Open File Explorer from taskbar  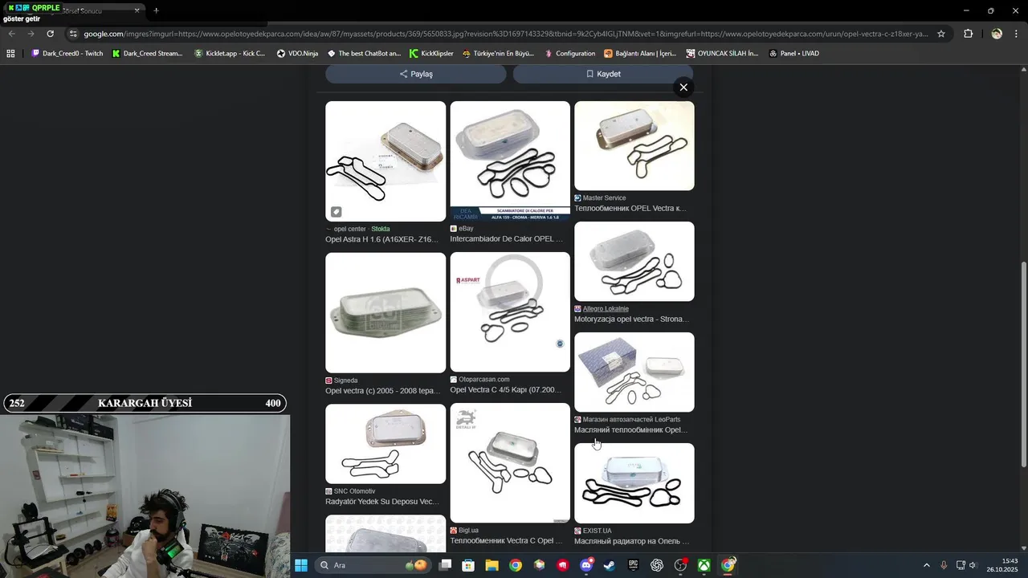pyautogui.click(x=492, y=565)
